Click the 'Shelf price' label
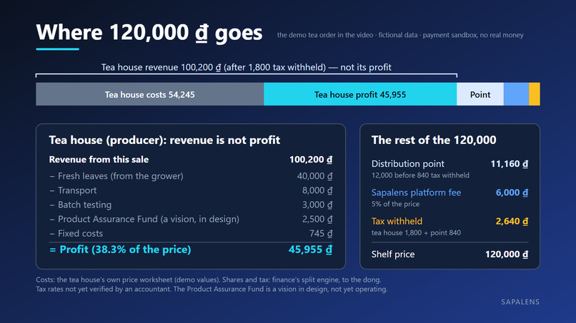Image resolution: width=576 pixels, height=323 pixels. coord(392,254)
